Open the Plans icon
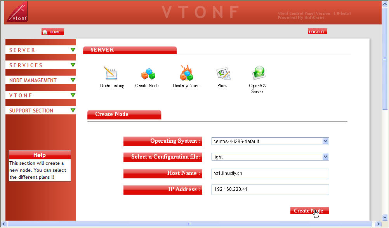The height and width of the screenshot is (228, 389). tap(223, 73)
